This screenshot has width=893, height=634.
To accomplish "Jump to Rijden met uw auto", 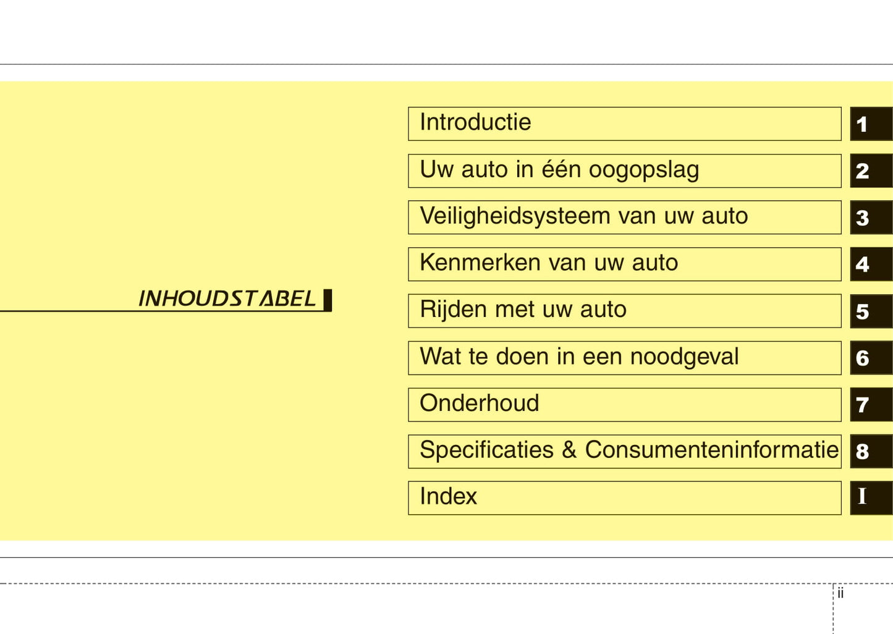I will coord(624,311).
